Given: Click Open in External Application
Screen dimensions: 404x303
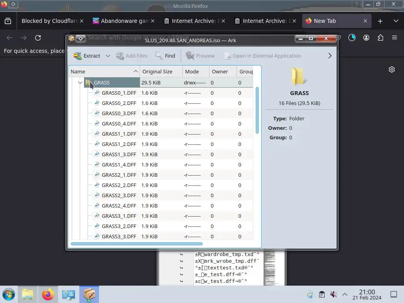Looking at the screenshot, I should point(262,56).
